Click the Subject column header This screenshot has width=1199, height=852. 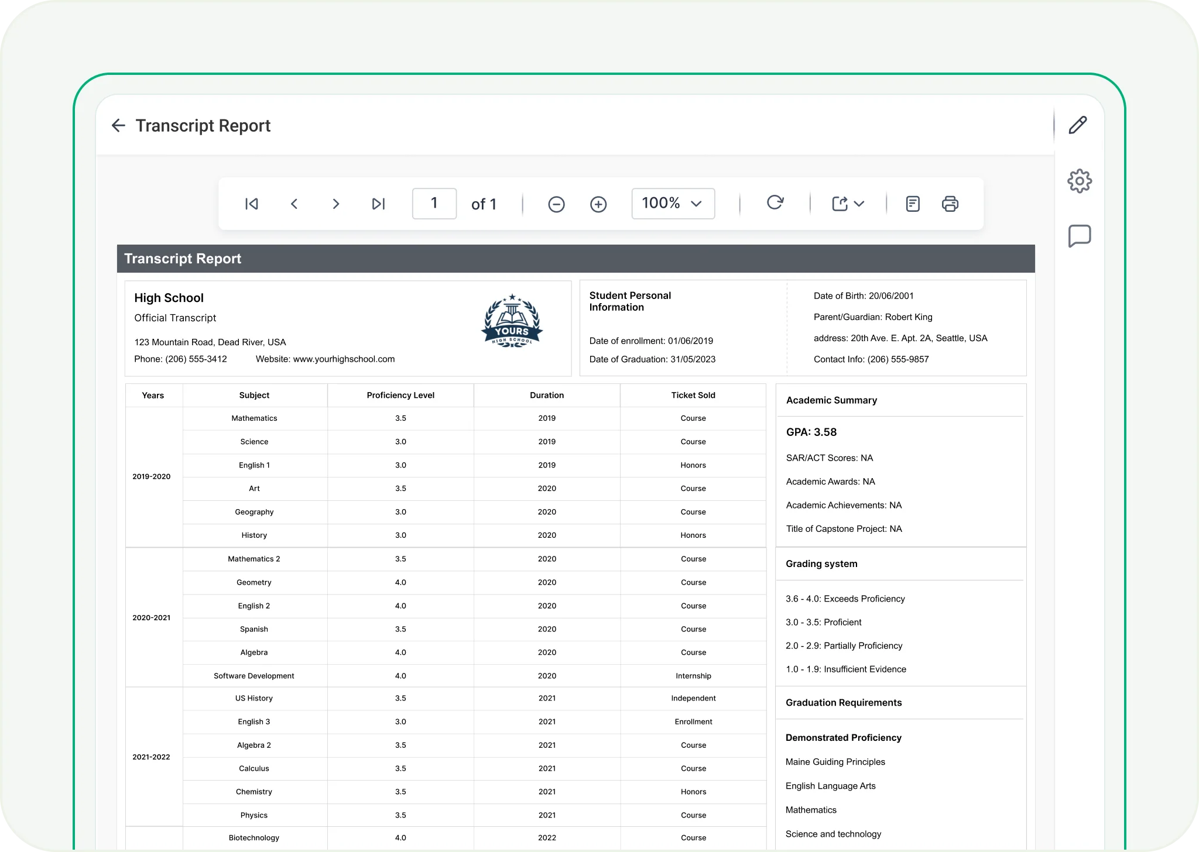(254, 396)
